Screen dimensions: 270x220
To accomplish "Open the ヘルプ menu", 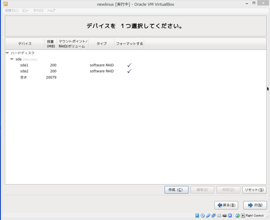I will pyautogui.click(x=51, y=10).
